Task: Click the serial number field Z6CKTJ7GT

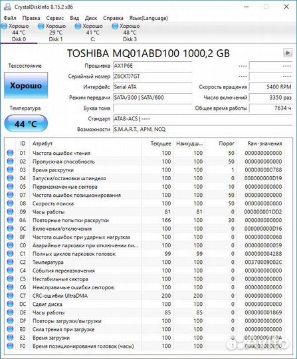Action: 152,76
